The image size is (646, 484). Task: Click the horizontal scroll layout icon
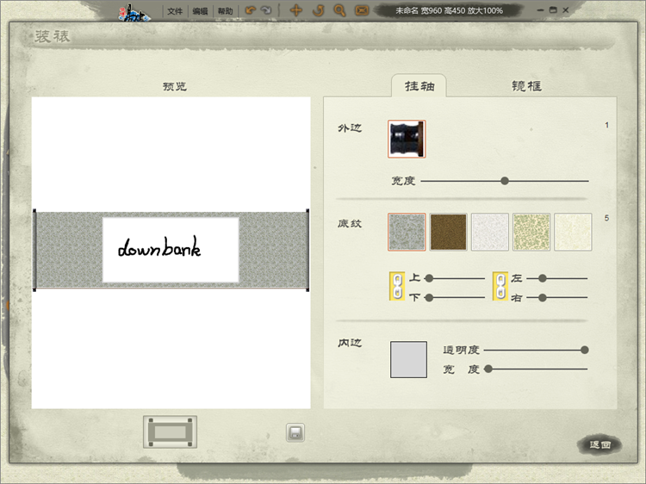tap(170, 432)
